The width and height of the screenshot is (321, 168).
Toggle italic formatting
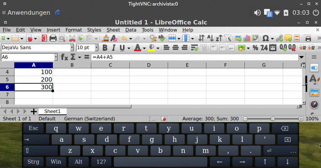[113, 48]
